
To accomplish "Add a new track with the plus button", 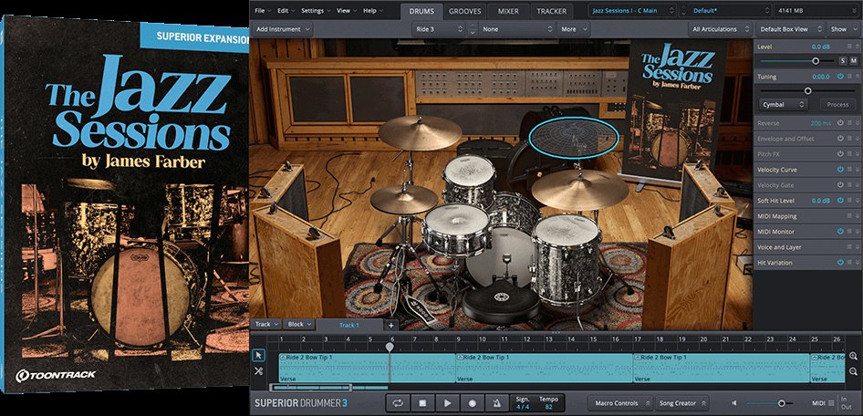I will [x=391, y=325].
